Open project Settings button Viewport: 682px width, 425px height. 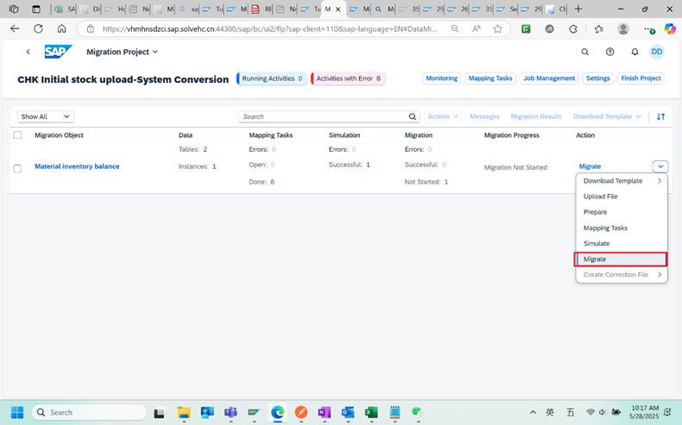point(597,78)
